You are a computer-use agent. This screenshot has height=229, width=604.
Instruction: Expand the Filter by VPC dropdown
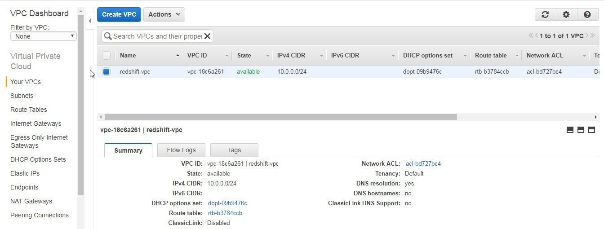point(44,36)
